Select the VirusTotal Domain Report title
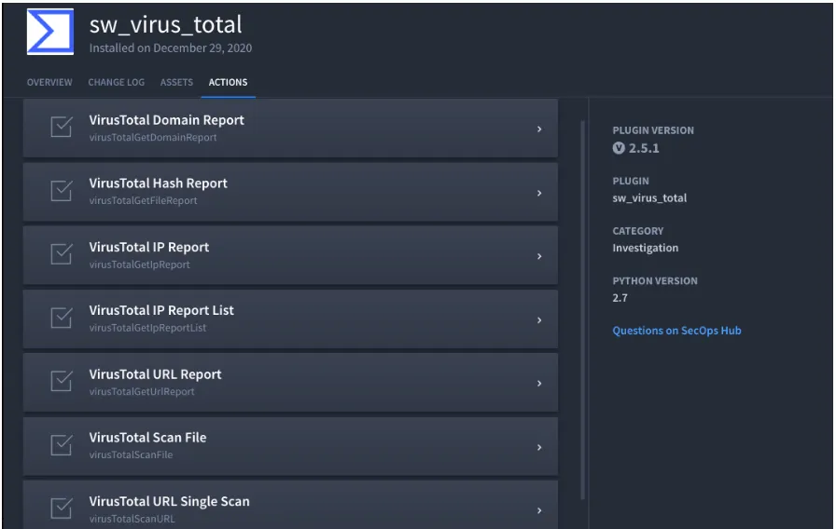The image size is (836, 529). tap(166, 120)
